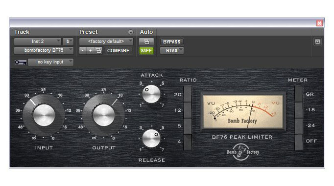This screenshot has width=334, height=186.
Task: Select ratio 8 button
Action: pyautogui.click(x=188, y=126)
